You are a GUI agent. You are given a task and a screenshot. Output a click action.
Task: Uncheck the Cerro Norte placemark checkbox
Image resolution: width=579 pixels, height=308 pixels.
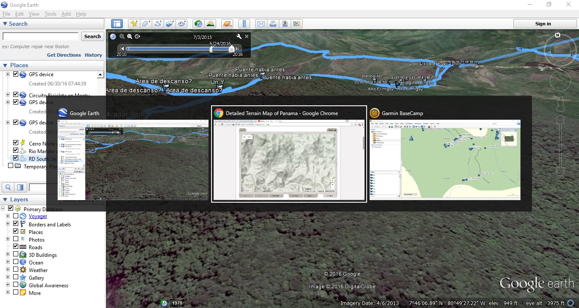coord(16,143)
